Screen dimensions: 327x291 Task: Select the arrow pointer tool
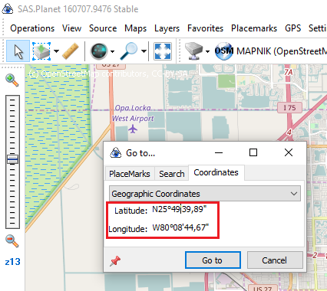pyautogui.click(x=18, y=51)
